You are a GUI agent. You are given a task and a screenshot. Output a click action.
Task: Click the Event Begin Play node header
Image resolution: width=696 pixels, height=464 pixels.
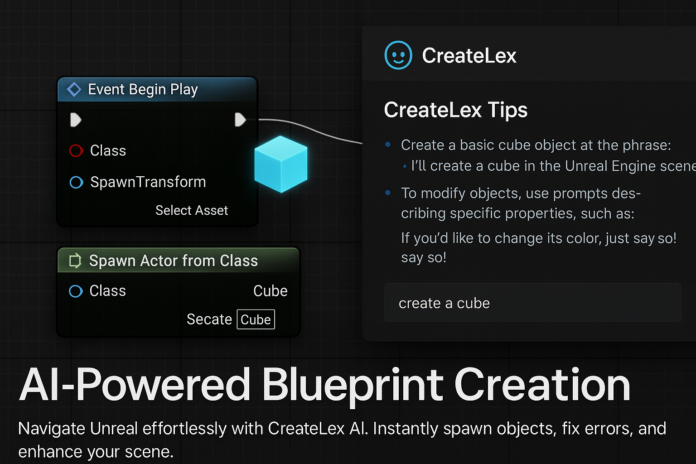click(143, 89)
